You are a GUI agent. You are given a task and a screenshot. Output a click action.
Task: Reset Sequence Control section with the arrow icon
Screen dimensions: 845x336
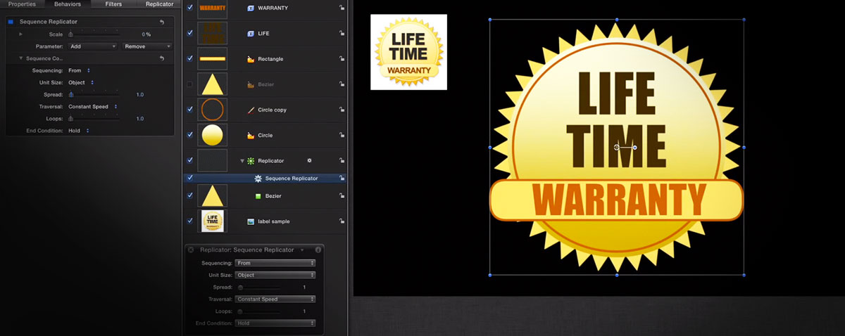point(163,58)
